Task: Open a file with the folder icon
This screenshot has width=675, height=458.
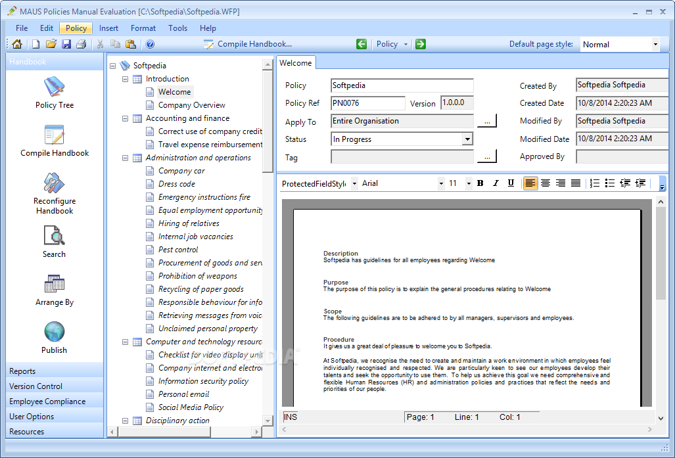Action: pyautogui.click(x=51, y=44)
